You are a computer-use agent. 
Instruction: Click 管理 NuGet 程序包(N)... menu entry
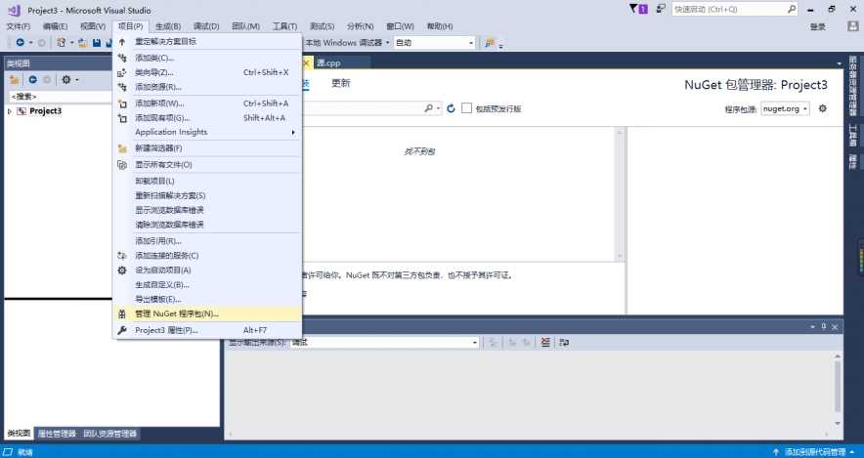(x=177, y=313)
